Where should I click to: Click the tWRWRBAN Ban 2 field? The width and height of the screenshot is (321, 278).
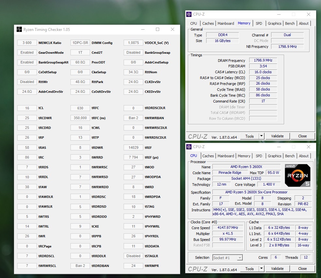(x=133, y=118)
